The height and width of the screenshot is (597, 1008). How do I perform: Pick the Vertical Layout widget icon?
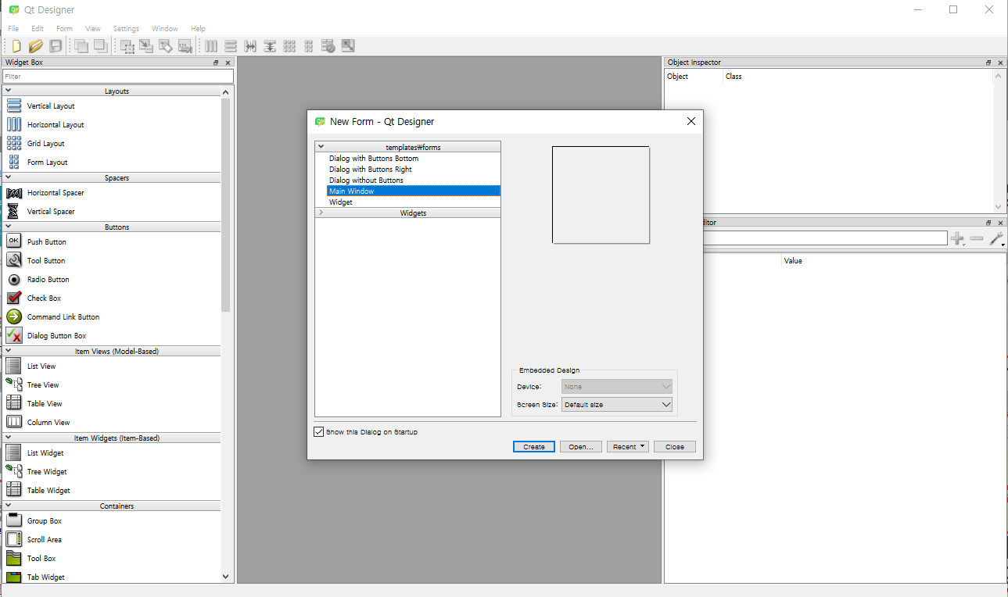point(14,105)
